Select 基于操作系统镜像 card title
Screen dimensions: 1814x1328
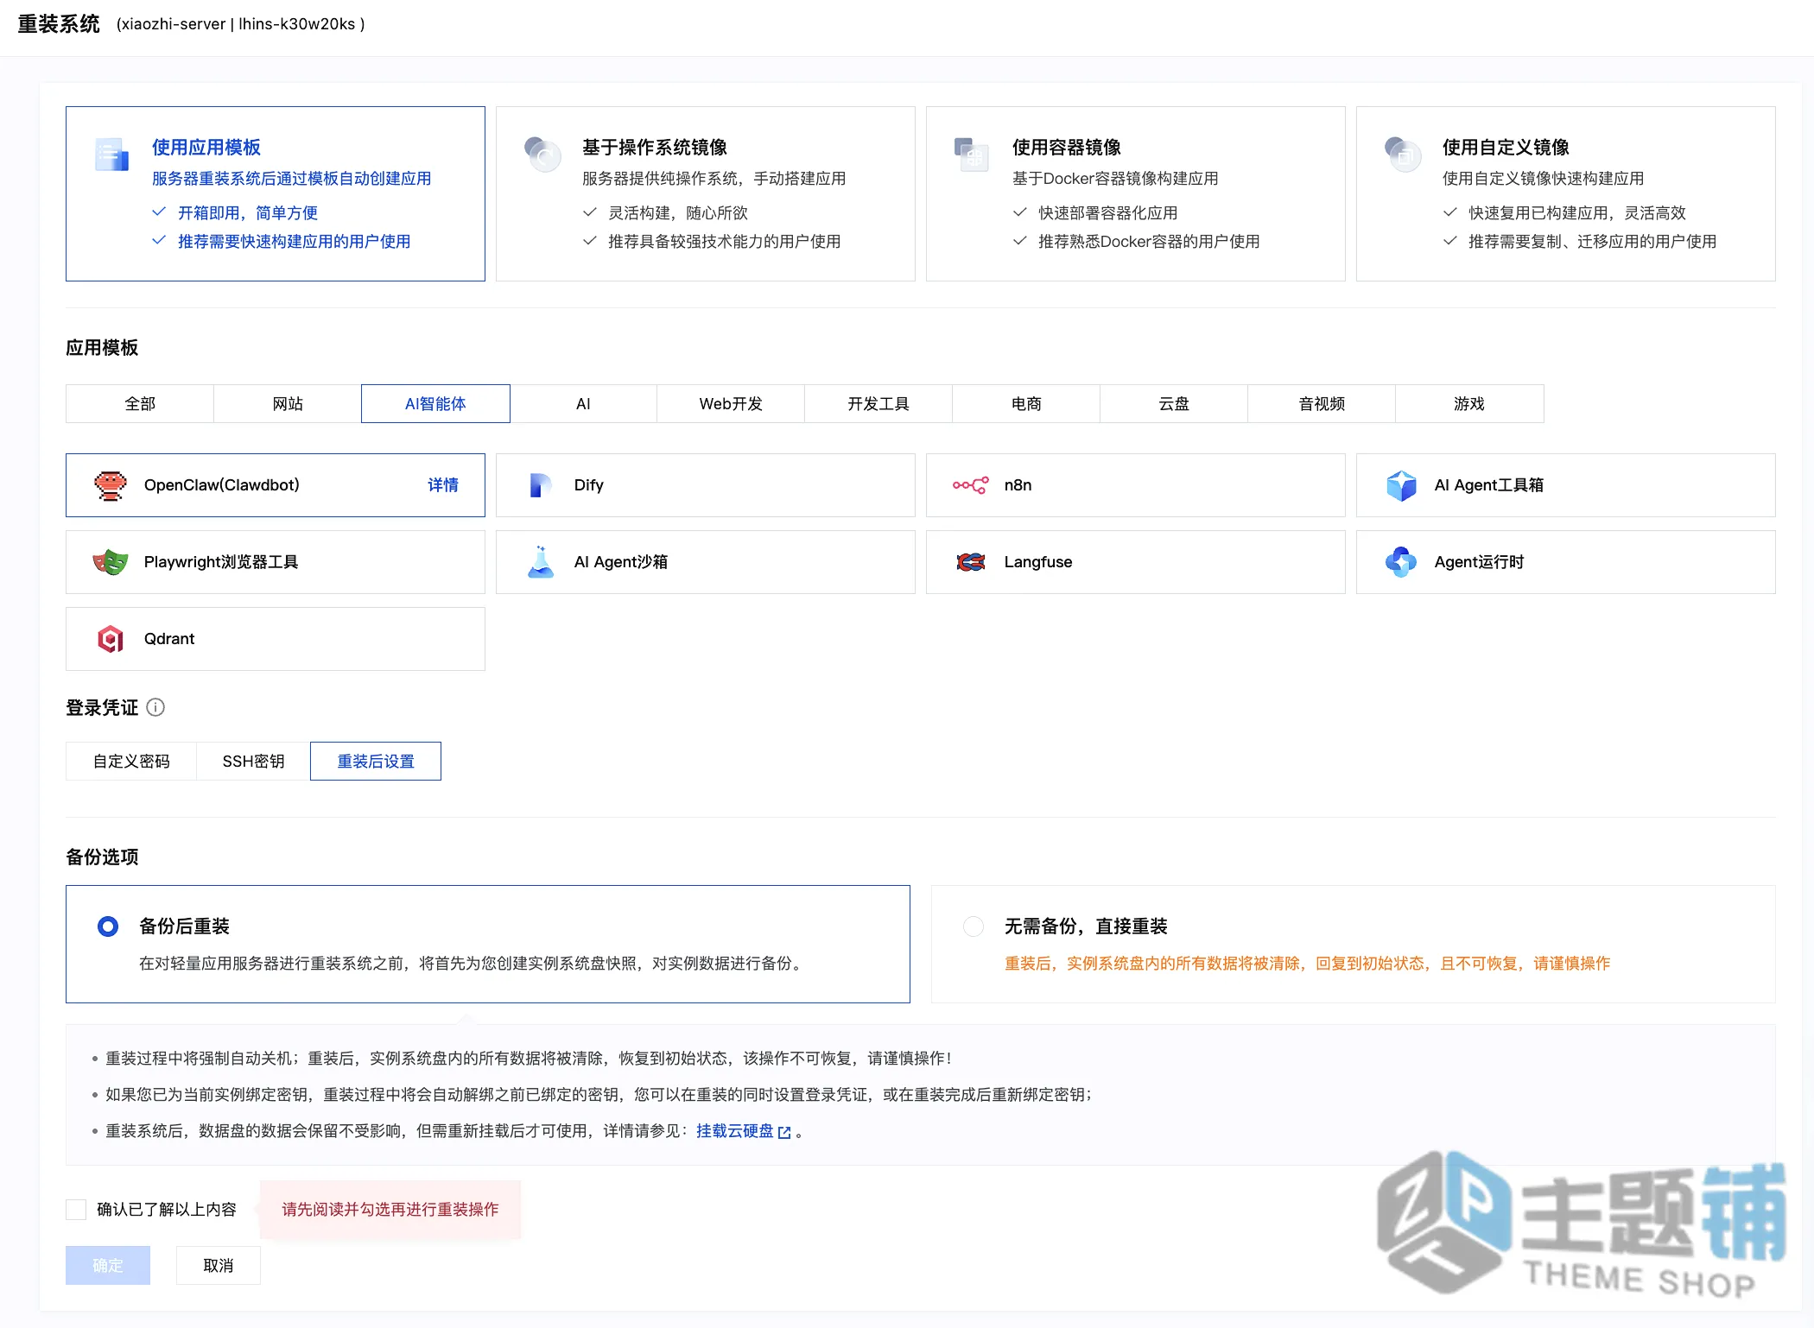[655, 148]
